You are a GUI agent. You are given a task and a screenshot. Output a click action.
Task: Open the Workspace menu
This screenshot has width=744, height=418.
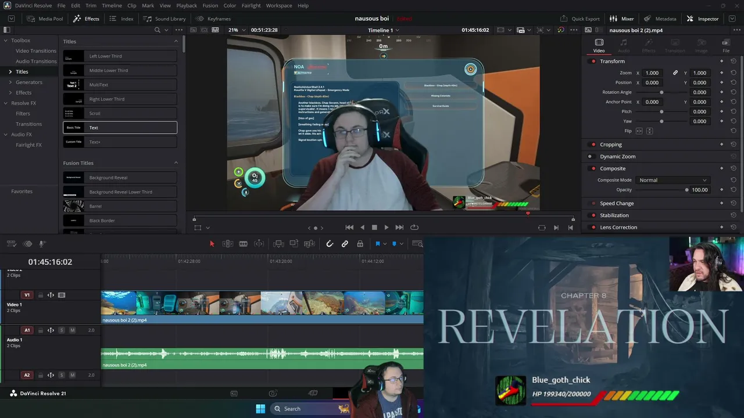click(279, 5)
